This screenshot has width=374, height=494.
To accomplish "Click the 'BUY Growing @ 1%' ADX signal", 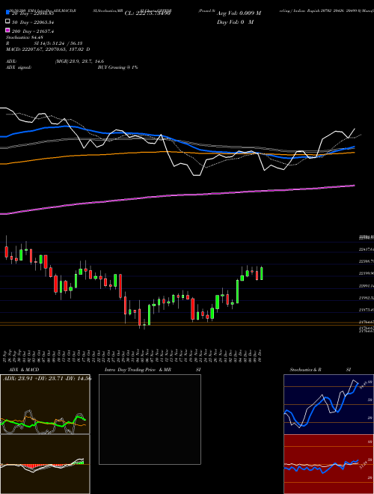I will pyautogui.click(x=117, y=67).
